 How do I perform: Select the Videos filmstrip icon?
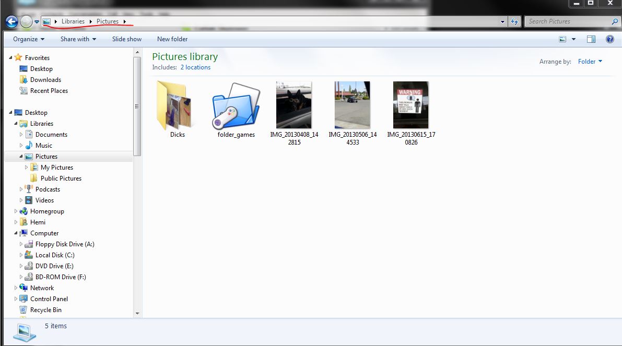pos(29,200)
